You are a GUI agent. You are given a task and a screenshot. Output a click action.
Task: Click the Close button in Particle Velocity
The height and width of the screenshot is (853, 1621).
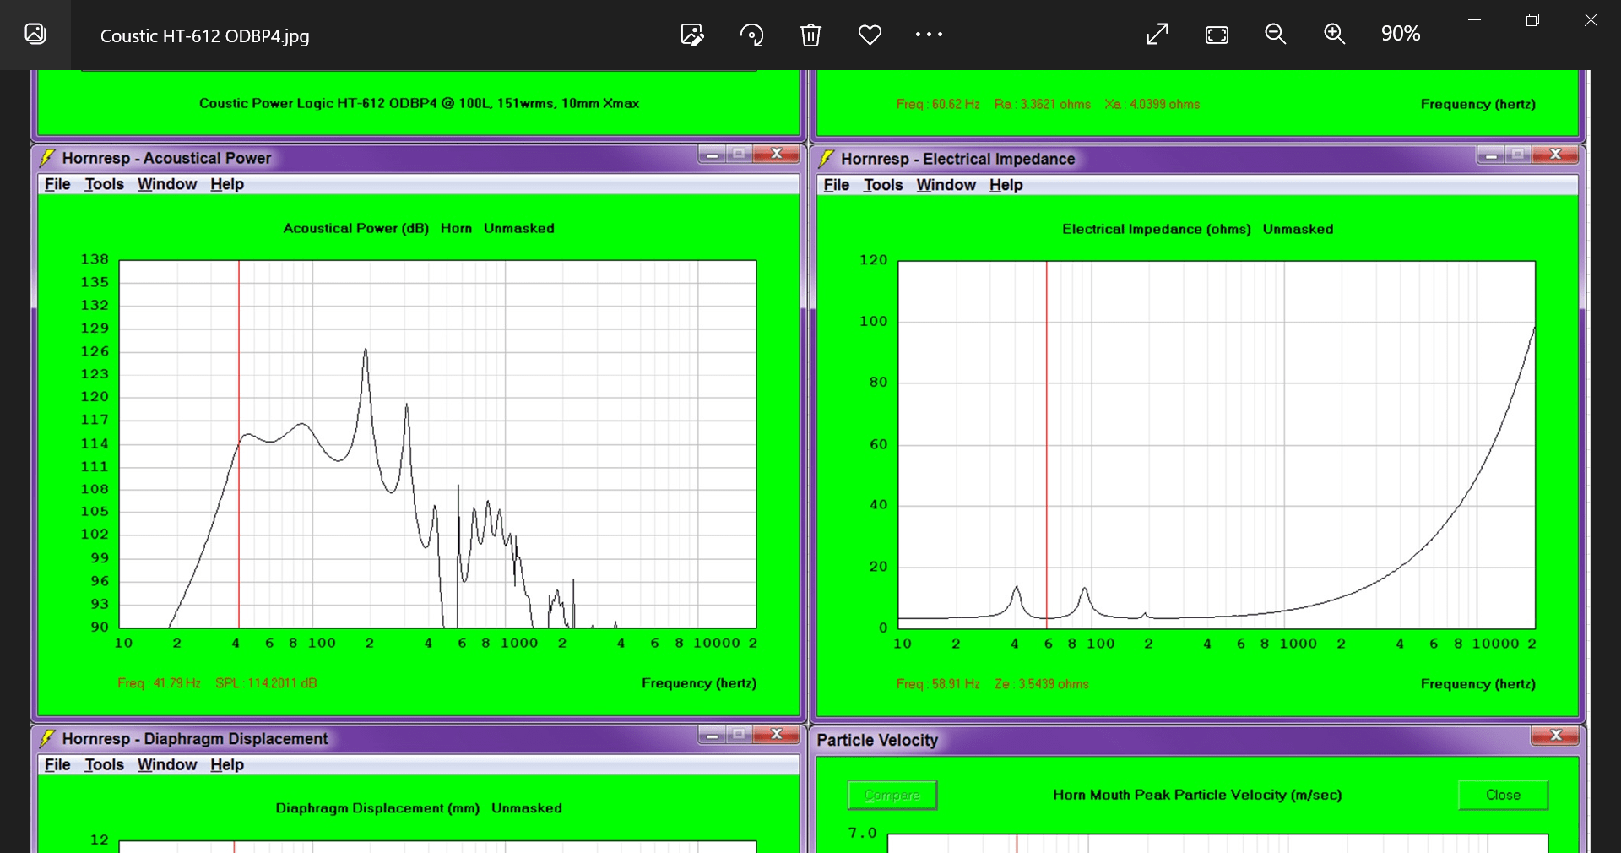pyautogui.click(x=1503, y=795)
